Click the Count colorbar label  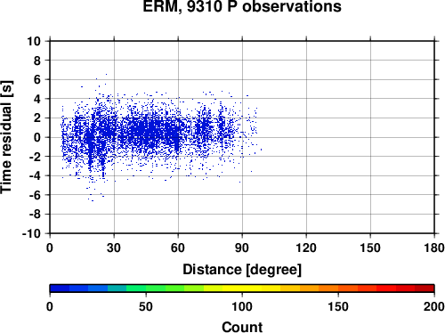[x=242, y=327]
